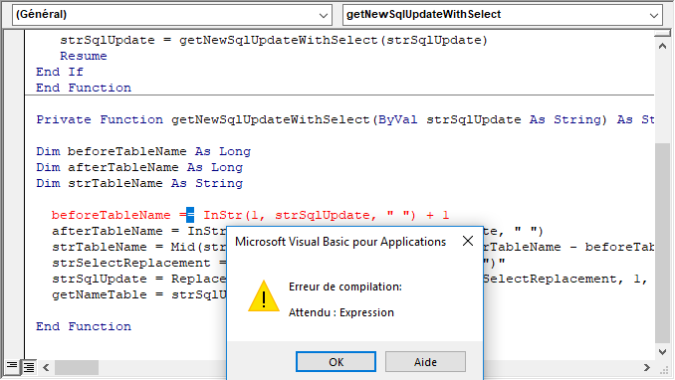Image resolution: width=675 pixels, height=380 pixels.
Task: Click 'Dim strTableName As String' line
Action: [139, 183]
